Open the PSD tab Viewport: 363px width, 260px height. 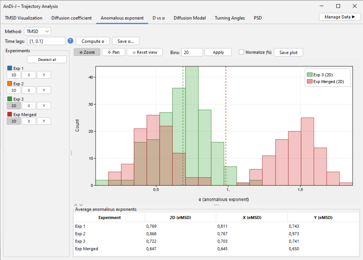tap(258, 18)
